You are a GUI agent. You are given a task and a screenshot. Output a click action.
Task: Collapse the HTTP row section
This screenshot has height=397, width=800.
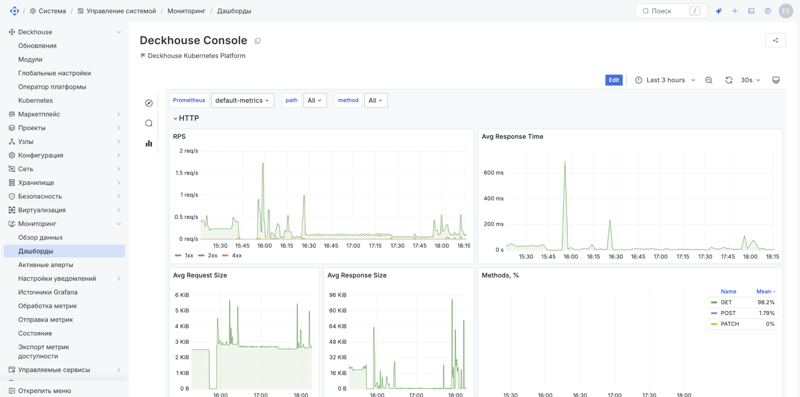[x=186, y=118]
